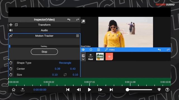This screenshot has height=100, width=179.
Task: Select the Motion Tracker section title
Action: (44, 36)
